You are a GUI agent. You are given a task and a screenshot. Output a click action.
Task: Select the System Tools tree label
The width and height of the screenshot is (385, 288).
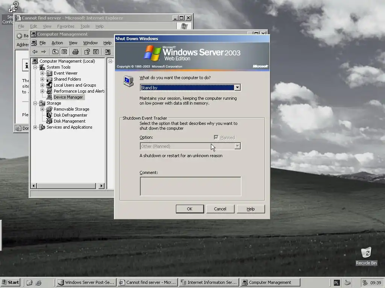[58, 67]
